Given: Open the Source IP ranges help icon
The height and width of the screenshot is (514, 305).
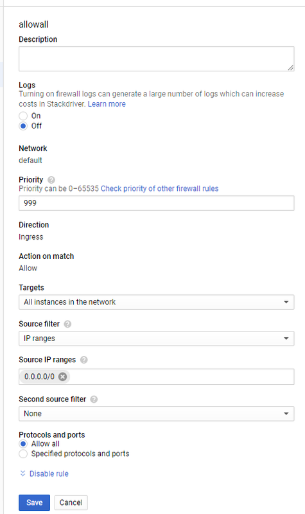Looking at the screenshot, I should [84, 360].
